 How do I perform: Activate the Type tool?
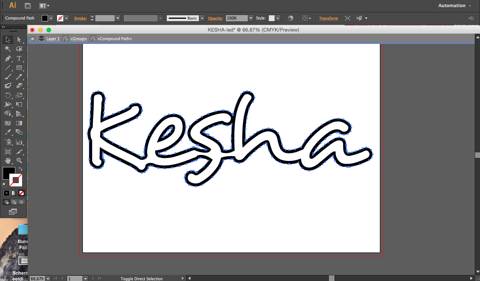point(19,59)
